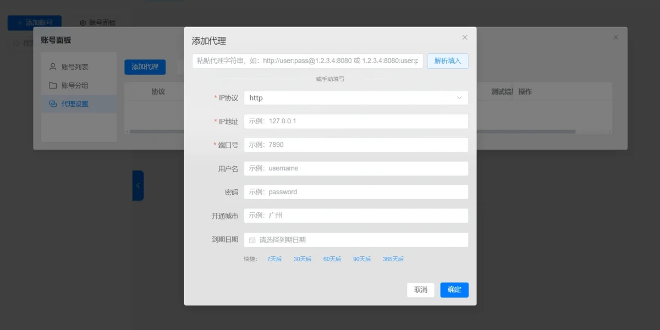Click the calendar icon in 到期日期 field

click(252, 240)
